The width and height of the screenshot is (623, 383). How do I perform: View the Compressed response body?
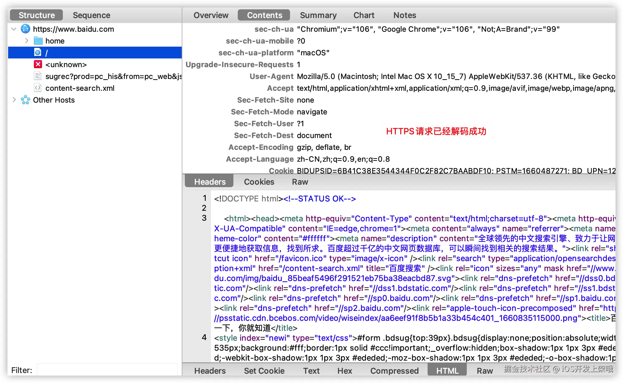coord(394,371)
